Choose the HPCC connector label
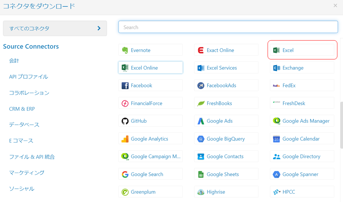The image size is (343, 202). coord(289,192)
